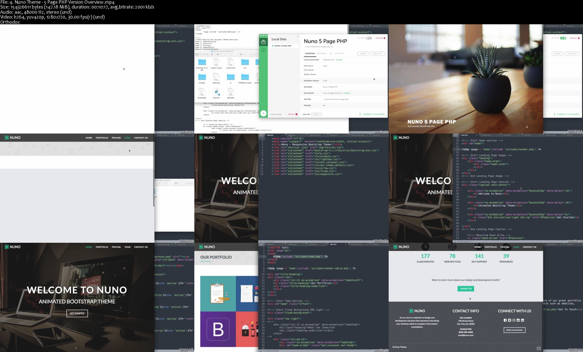This screenshot has height=352, width=583.
Task: Open the Dropbox dropdown in the 00:02:02 Finder toolbar
Action: click(x=242, y=54)
